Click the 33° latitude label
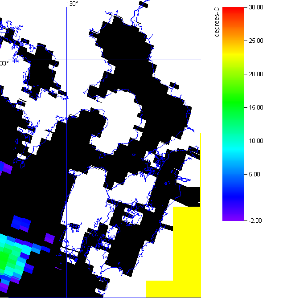 (4, 63)
